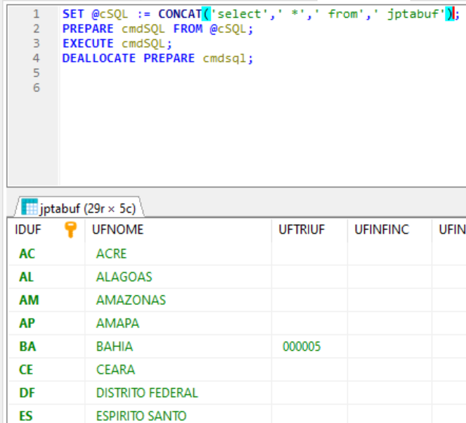Screen dimensions: 466x423
Task: Sort by the UFTRIUF column header
Action: pos(302,230)
